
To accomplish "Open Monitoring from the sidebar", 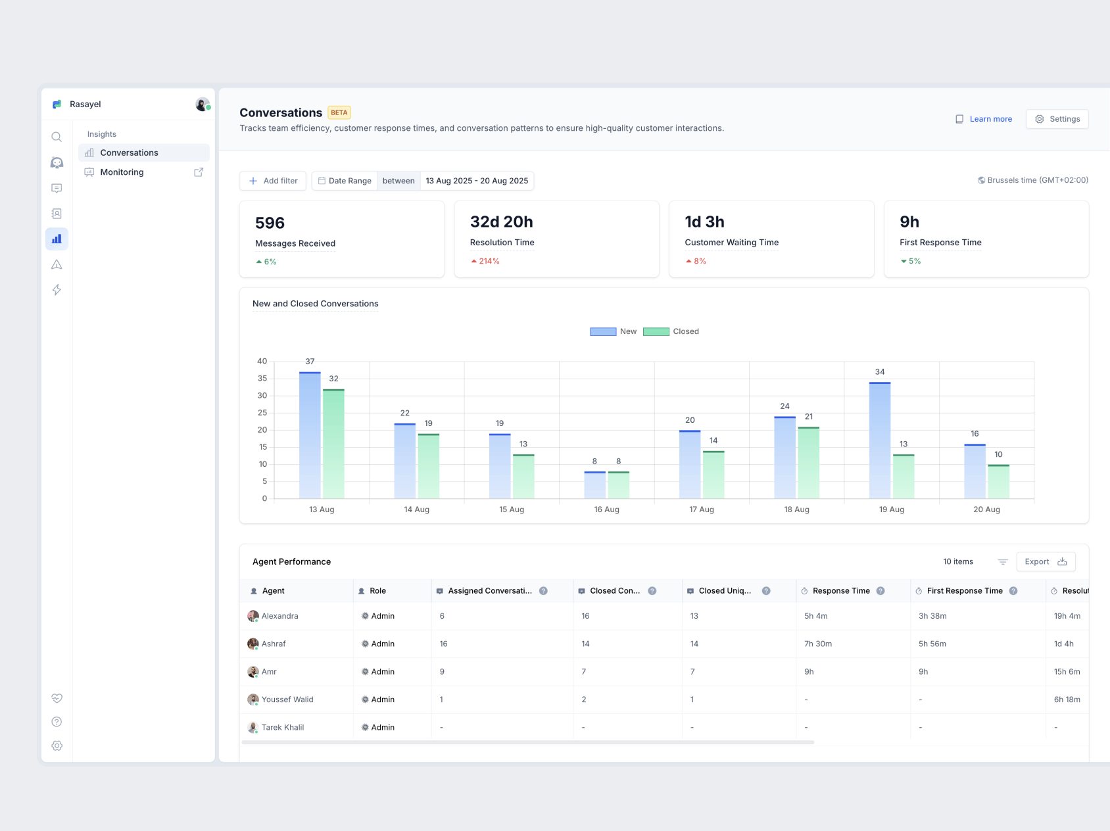I will [x=122, y=172].
